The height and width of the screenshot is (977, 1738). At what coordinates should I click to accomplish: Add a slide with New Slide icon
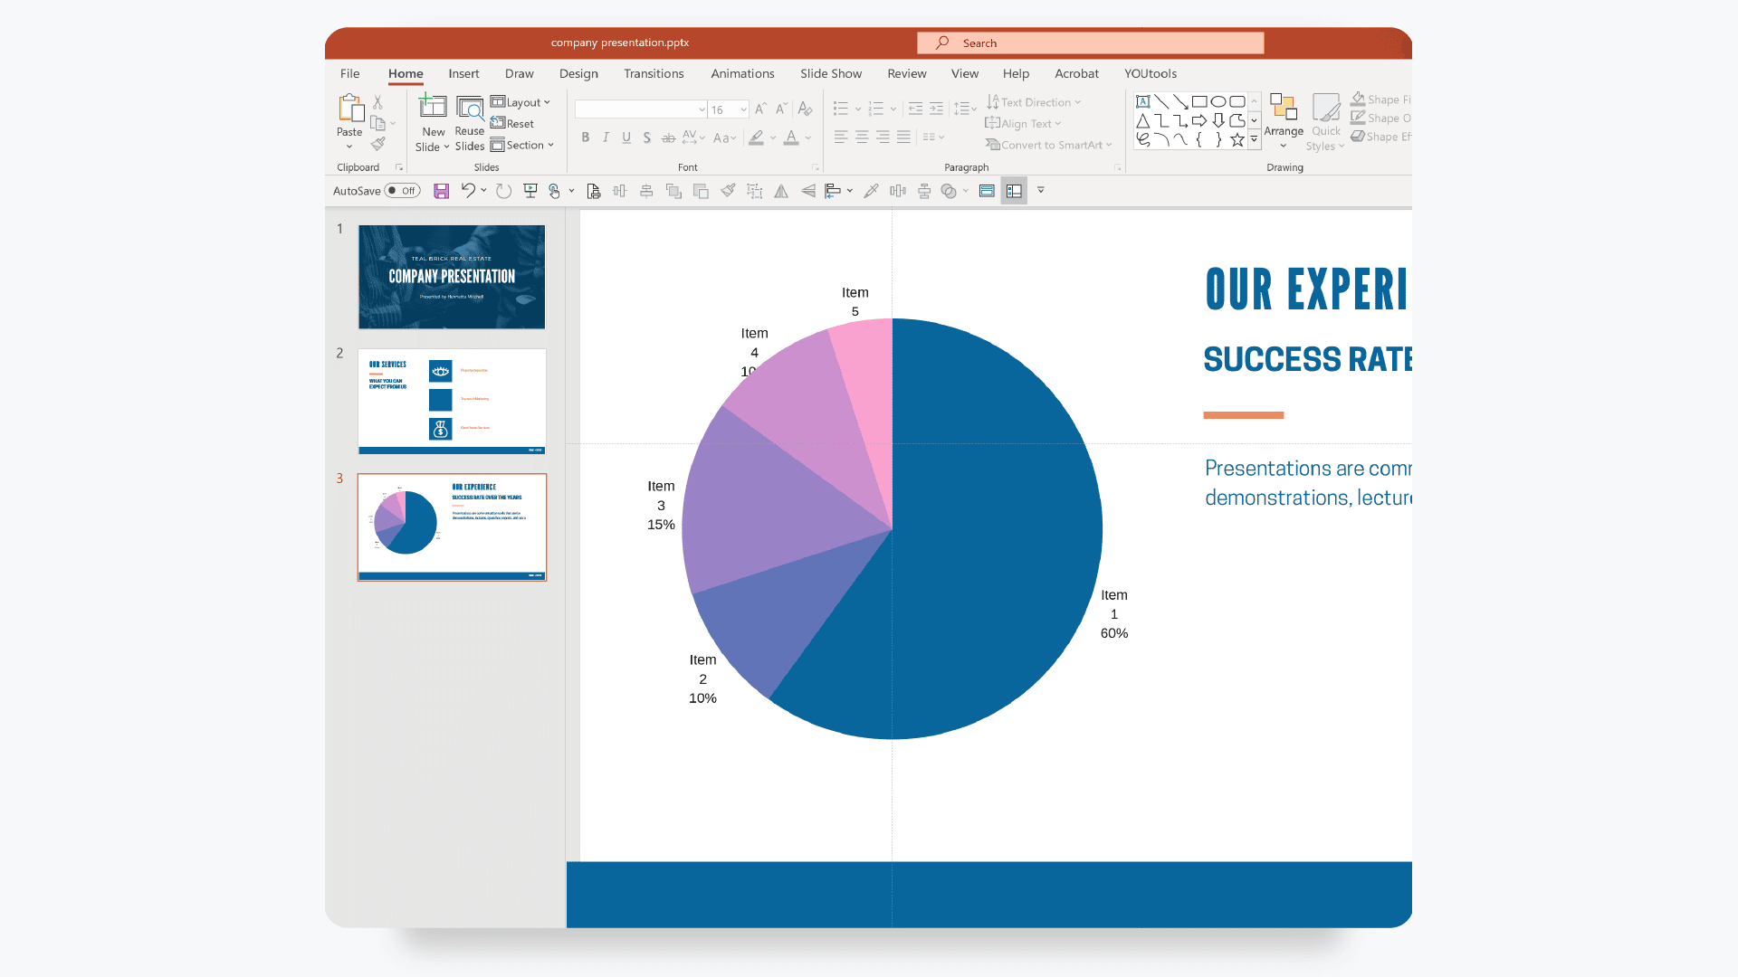coord(433,107)
